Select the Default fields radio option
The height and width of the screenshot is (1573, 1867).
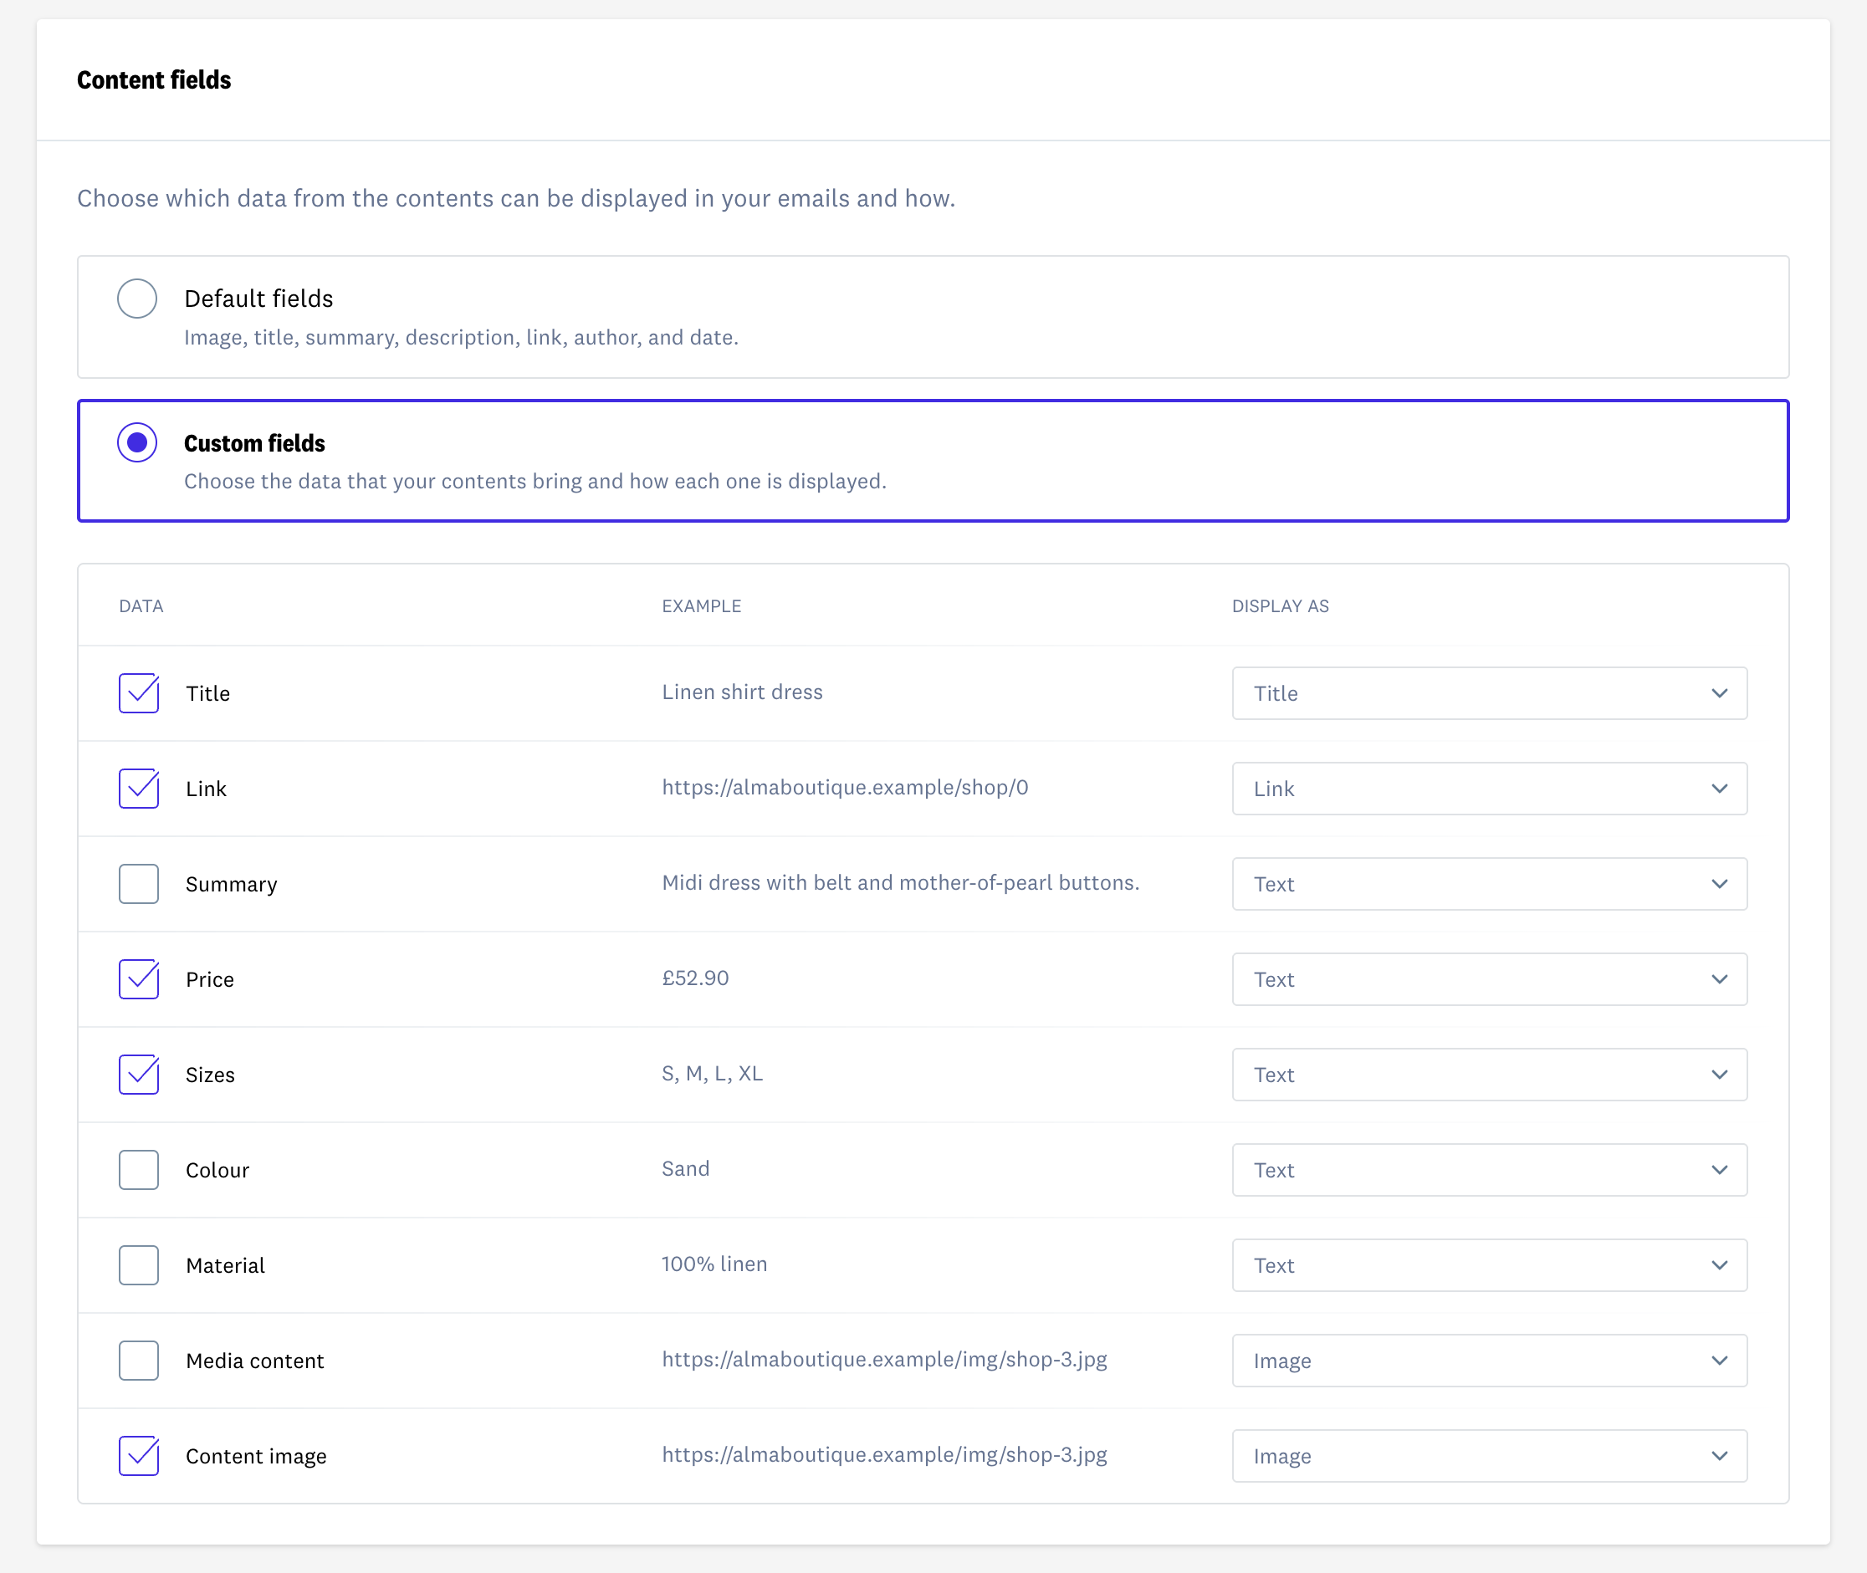(x=137, y=299)
